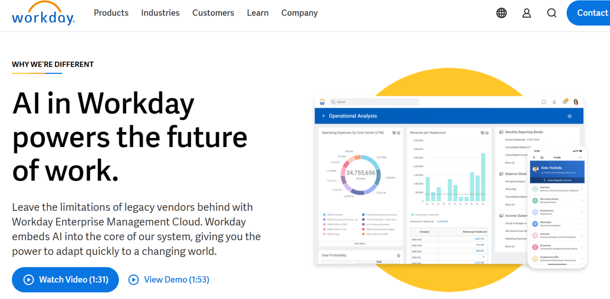Click back arrow in phone Profile screen

click(x=534, y=157)
